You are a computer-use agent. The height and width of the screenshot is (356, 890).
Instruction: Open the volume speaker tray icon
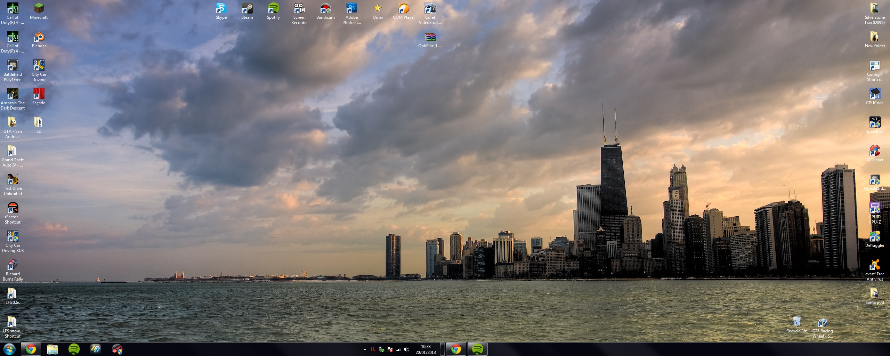point(407,349)
